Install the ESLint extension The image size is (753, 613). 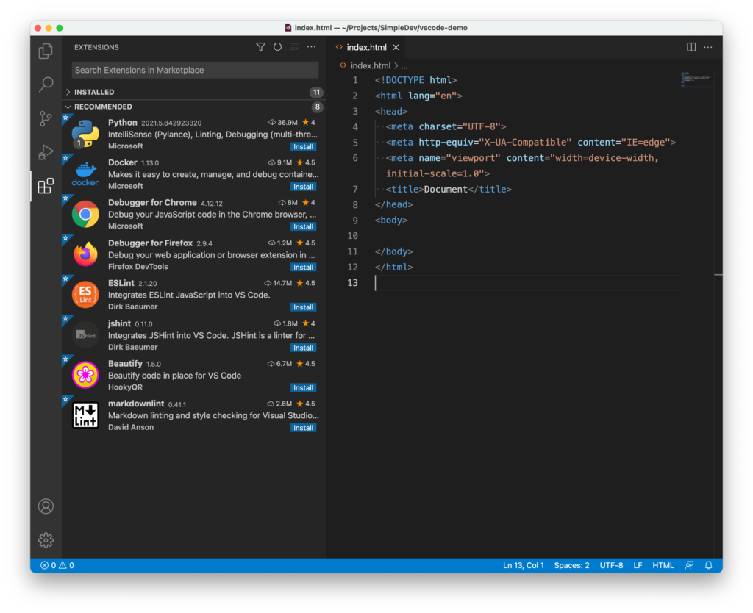[303, 307]
